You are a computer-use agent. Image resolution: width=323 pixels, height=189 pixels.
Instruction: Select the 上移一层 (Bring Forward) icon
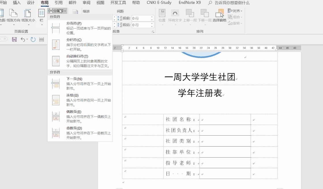[190, 15]
